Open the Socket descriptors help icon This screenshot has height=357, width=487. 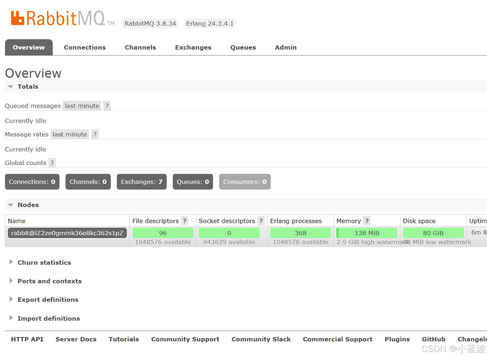[x=261, y=221]
